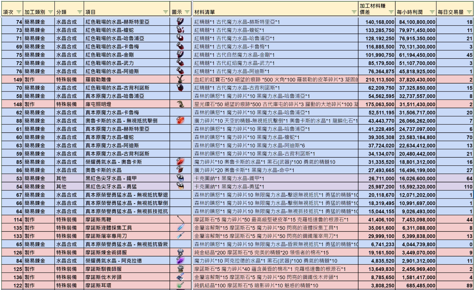The image size is (474, 290).
Task: Click the icon for 黑紅色尖牙水晶 - 鐵甲
Action: pos(180,178)
